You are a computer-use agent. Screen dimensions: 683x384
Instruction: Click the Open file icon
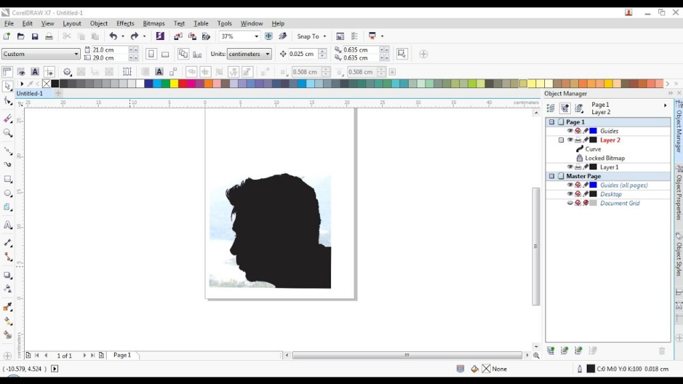coord(21,36)
